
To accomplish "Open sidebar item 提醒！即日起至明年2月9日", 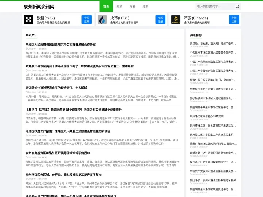I will coord(213,80).
